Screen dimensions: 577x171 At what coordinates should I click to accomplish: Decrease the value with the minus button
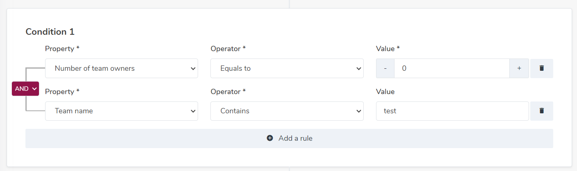point(385,68)
